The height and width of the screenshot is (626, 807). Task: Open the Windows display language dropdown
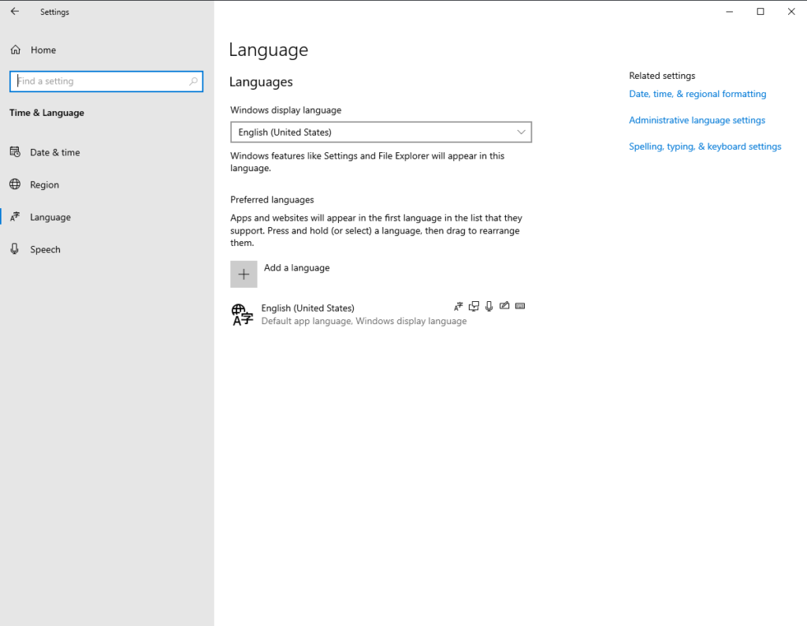coord(381,132)
